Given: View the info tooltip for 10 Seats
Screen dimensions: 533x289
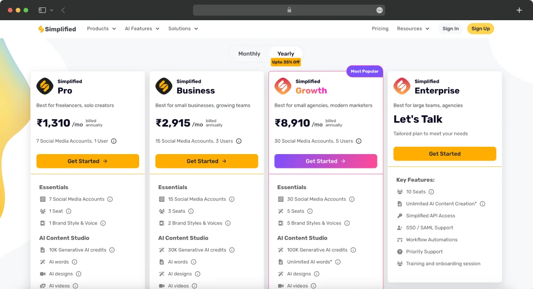Looking at the screenshot, I should [431, 192].
